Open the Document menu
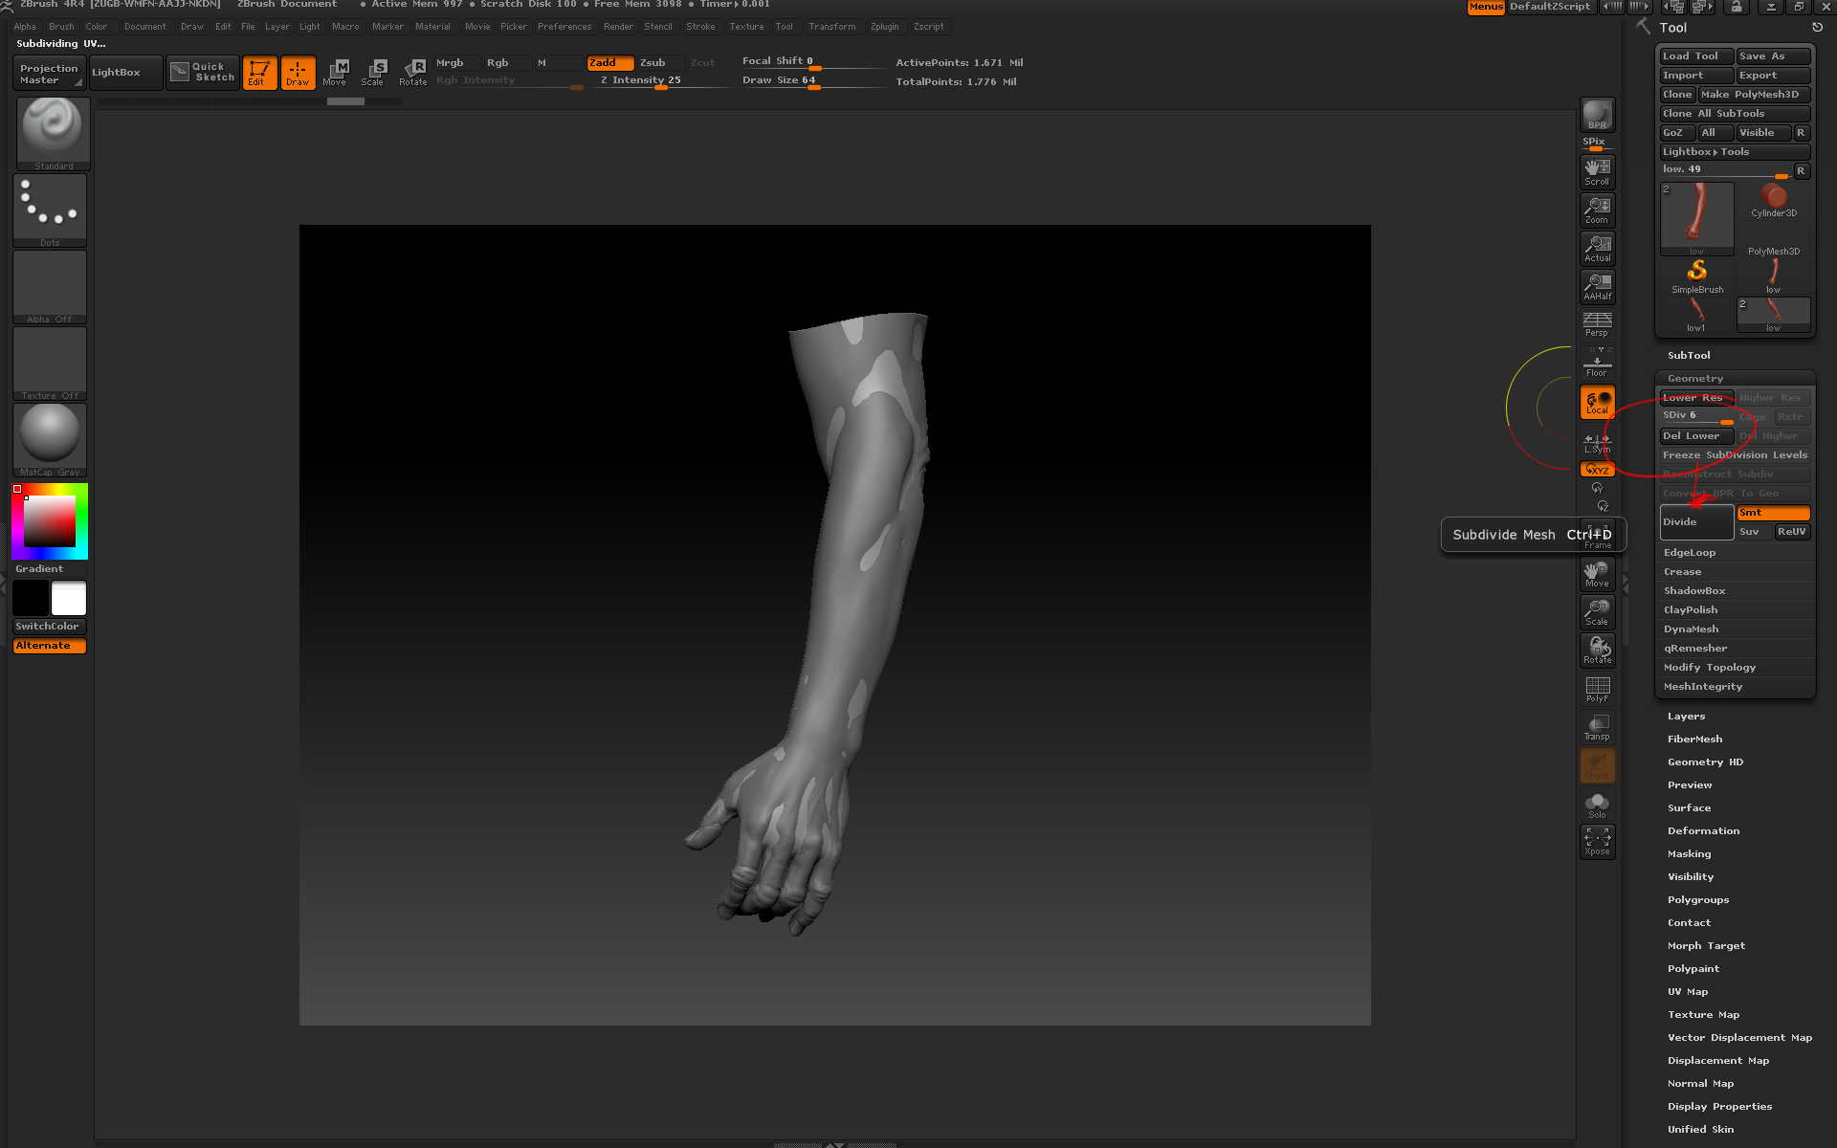 144,27
